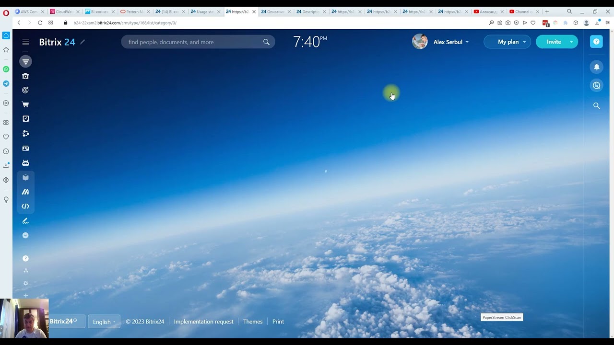
Task: Open the heart bookmarks icon in the Opera sidebar
Action: (6, 137)
